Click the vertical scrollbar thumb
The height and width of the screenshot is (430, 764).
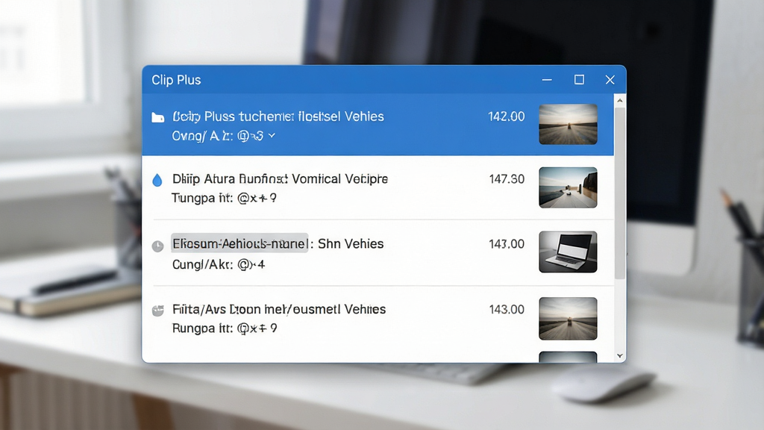coord(620,193)
